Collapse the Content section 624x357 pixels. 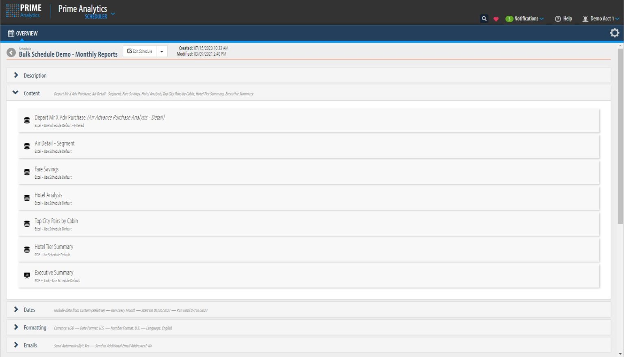(15, 93)
